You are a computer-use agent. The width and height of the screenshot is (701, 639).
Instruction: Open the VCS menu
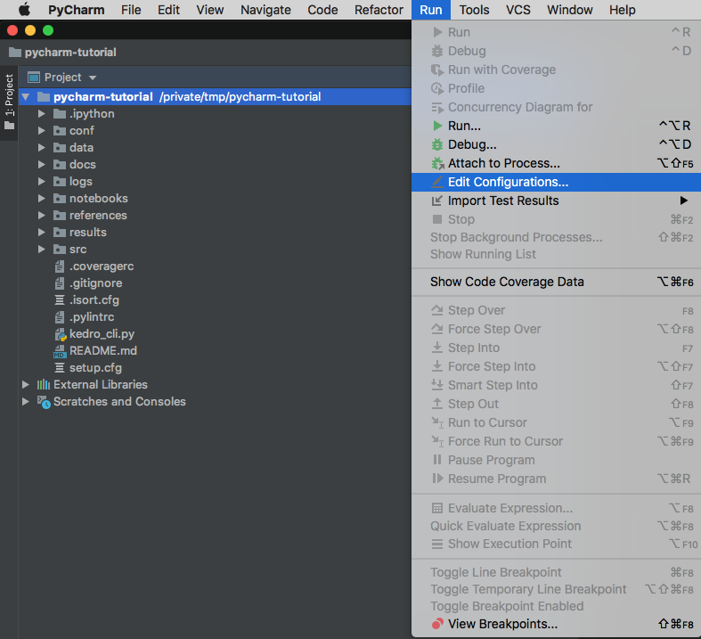coord(518,10)
